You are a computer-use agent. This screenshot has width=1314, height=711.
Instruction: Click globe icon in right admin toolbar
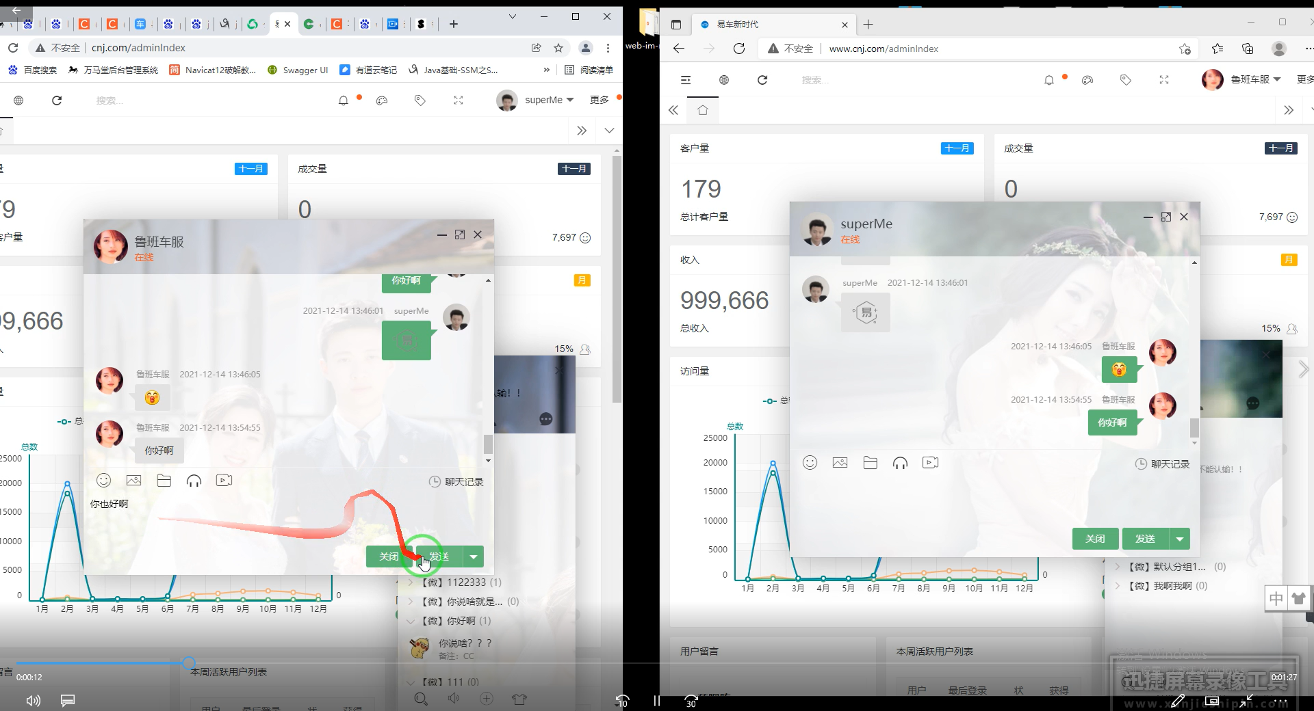coord(724,80)
